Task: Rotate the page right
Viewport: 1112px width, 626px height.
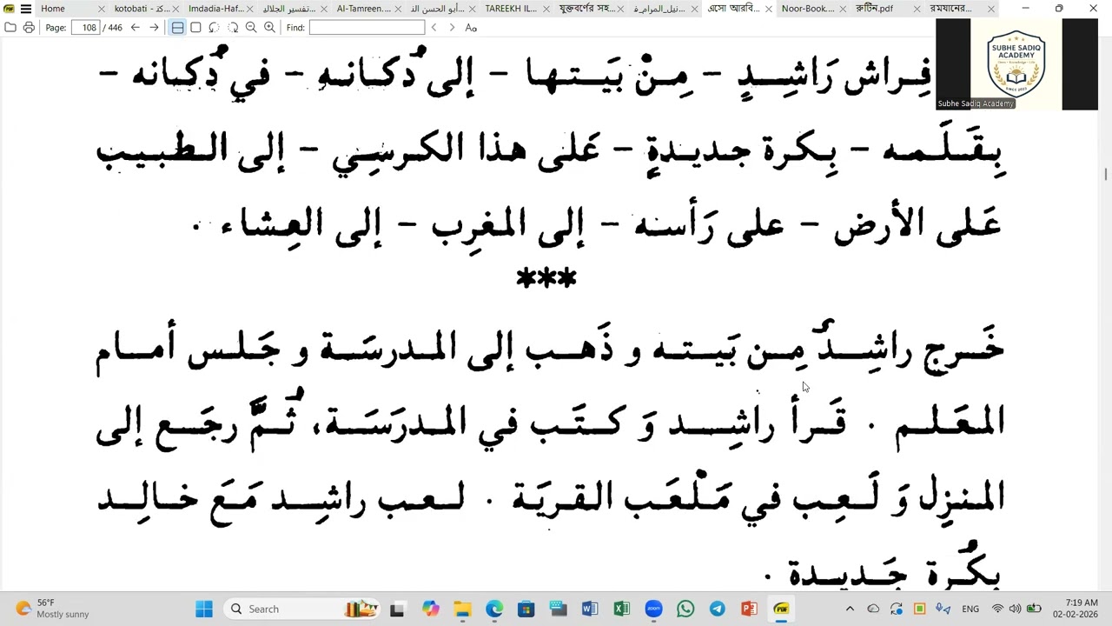Action: (x=233, y=28)
